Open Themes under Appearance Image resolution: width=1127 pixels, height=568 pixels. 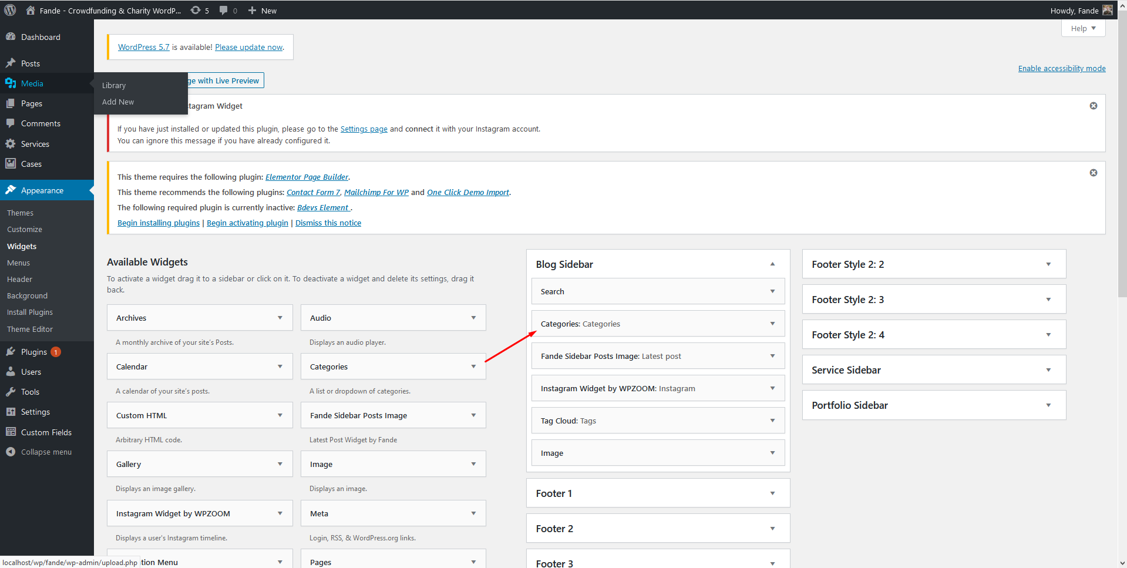point(20,213)
